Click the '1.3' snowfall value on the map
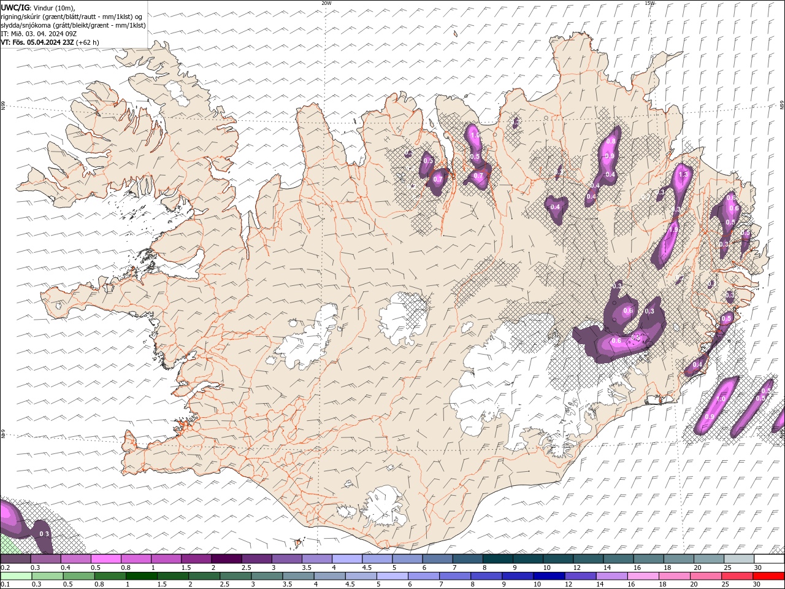This screenshot has height=589, width=785. (x=684, y=175)
